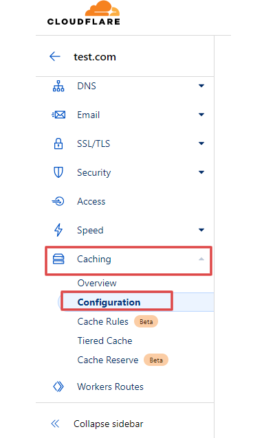Expand the DNS dropdown arrow
This screenshot has height=438, width=275.
coord(201,86)
